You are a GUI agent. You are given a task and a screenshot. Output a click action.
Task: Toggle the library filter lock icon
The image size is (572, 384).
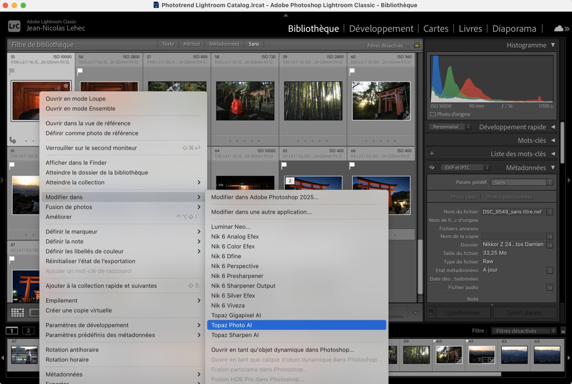pos(417,44)
